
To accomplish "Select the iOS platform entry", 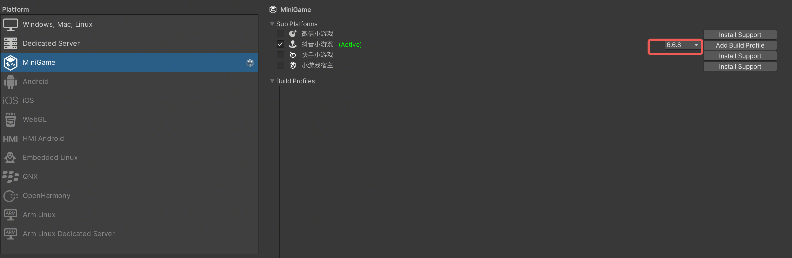I will [x=28, y=100].
